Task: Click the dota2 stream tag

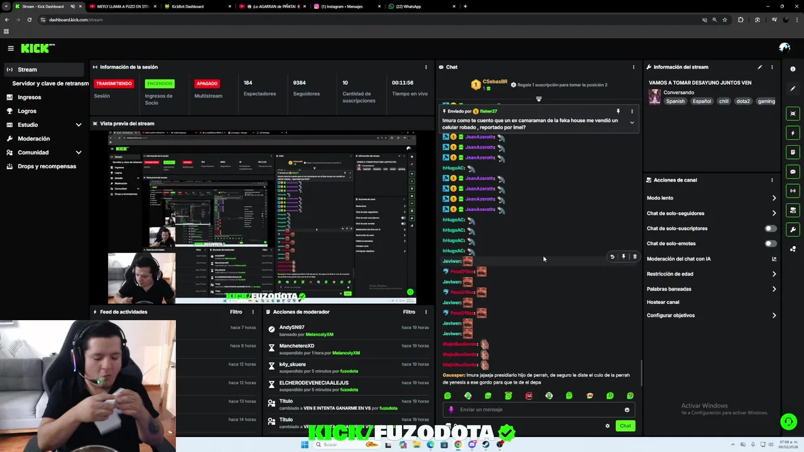Action: pos(743,101)
